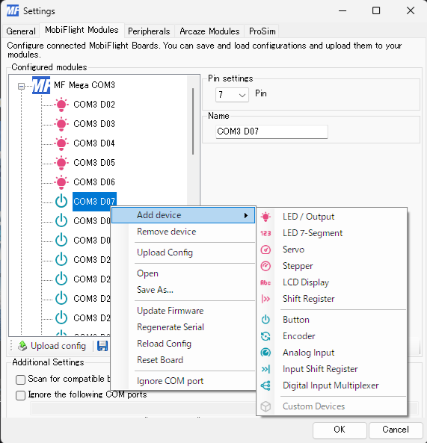Select Open in the context menu
Screen dimensions: 427x443
pyautogui.click(x=184, y=273)
